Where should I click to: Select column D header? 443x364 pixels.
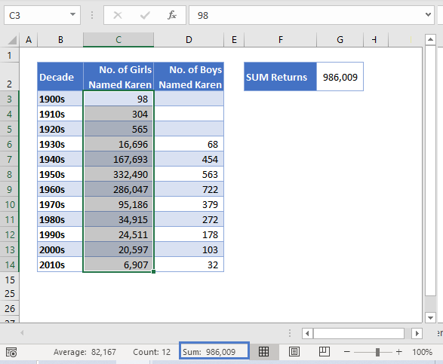(x=189, y=40)
